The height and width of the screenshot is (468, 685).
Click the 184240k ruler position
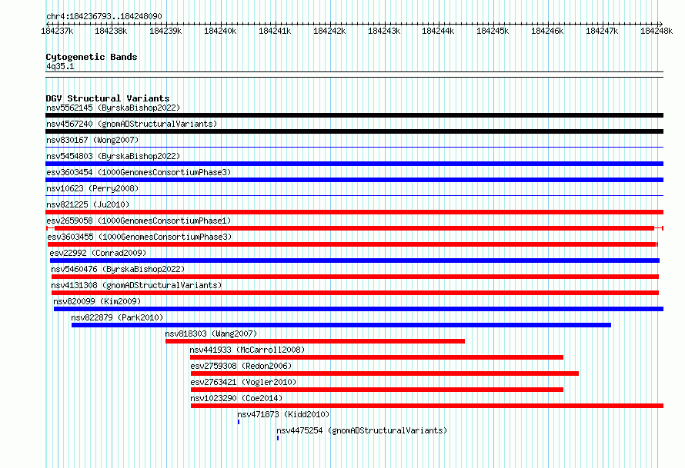click(x=220, y=31)
